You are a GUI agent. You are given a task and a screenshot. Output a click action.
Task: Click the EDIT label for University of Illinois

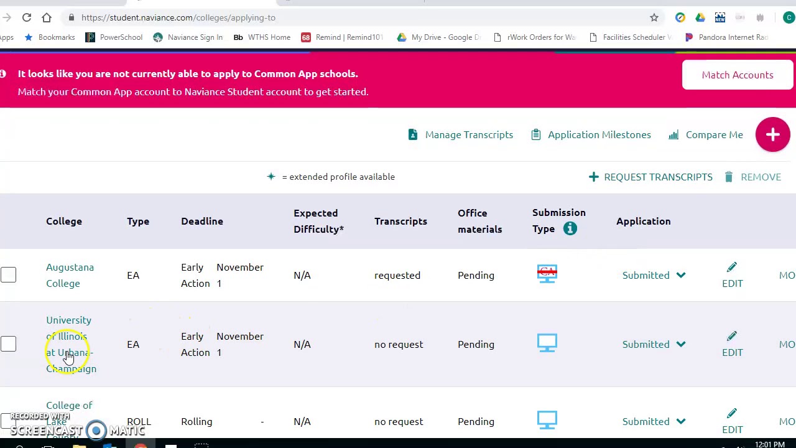[x=733, y=352]
